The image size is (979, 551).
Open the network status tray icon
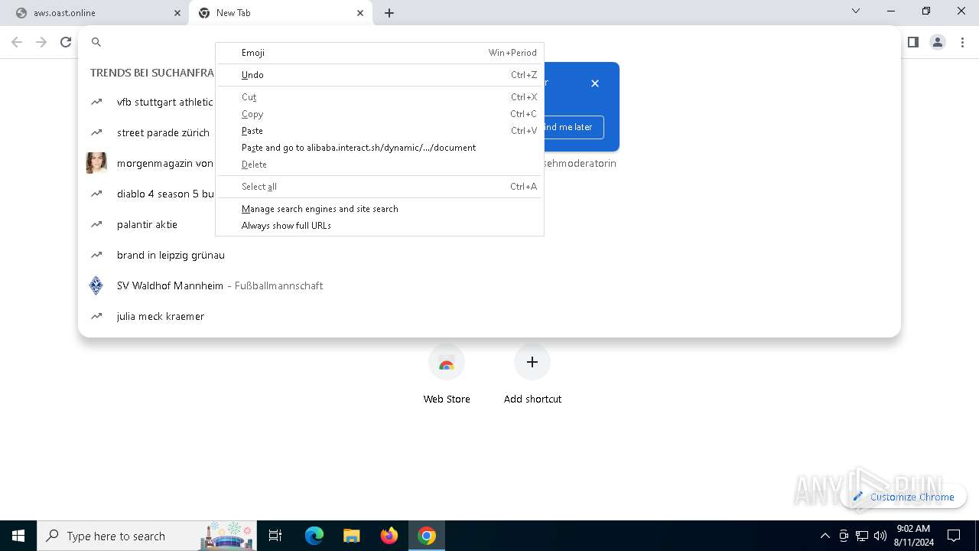862,536
